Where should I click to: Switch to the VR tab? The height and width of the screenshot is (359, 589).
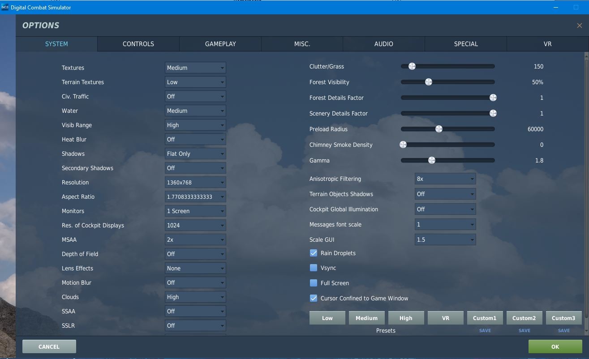(547, 44)
